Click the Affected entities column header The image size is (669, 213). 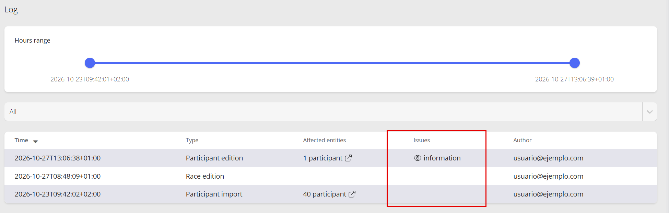pyautogui.click(x=324, y=140)
